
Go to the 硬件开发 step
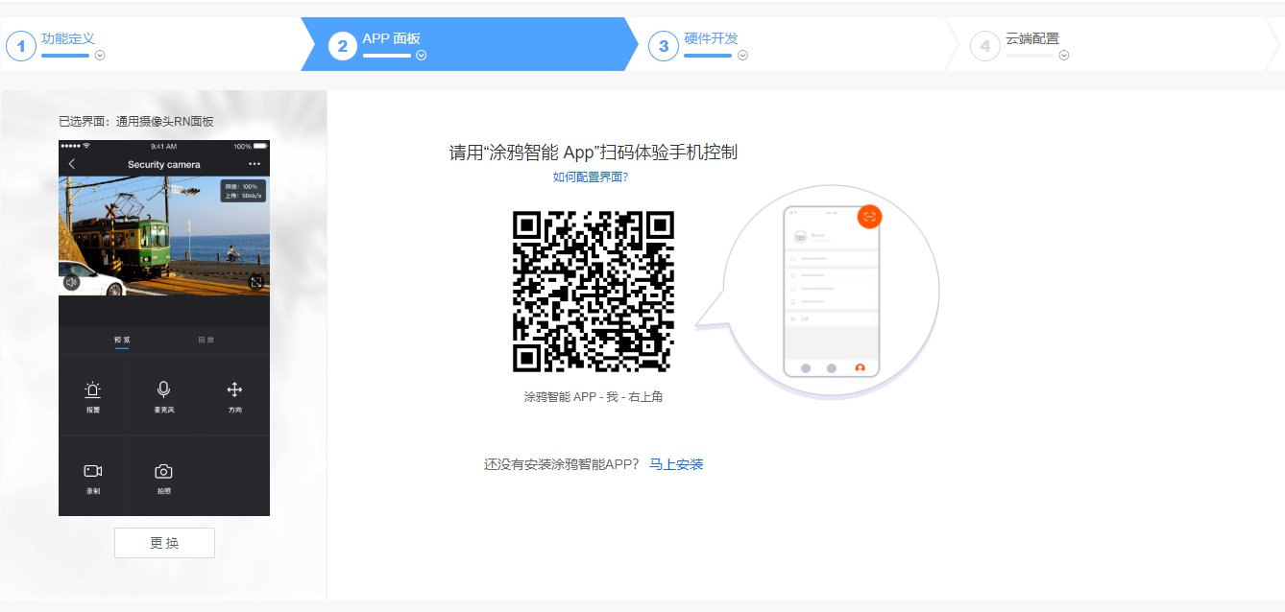point(712,38)
